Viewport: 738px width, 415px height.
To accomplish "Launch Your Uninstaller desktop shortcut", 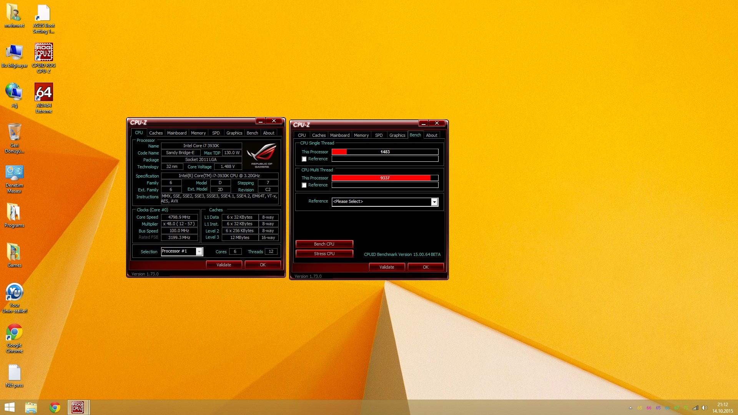I will tap(14, 298).
